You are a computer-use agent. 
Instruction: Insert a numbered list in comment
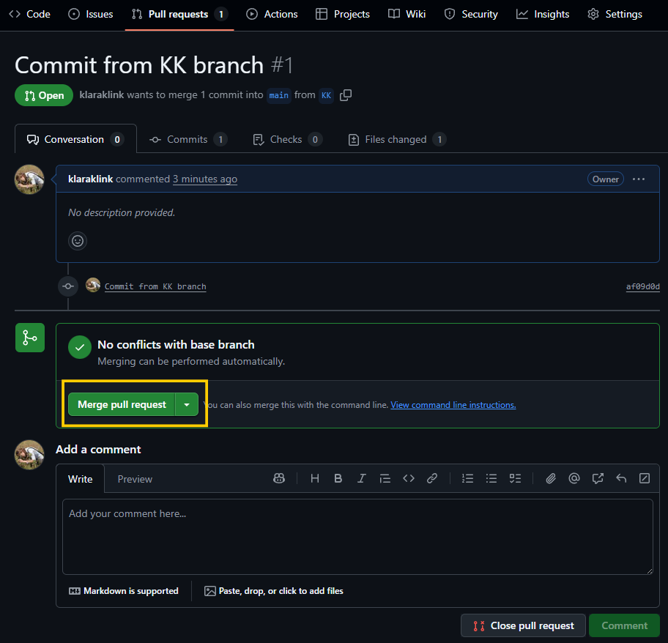coord(467,478)
